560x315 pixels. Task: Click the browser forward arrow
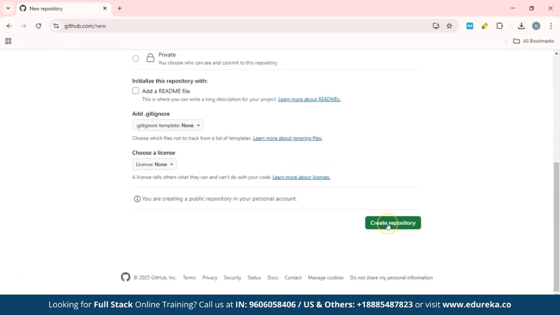click(24, 26)
